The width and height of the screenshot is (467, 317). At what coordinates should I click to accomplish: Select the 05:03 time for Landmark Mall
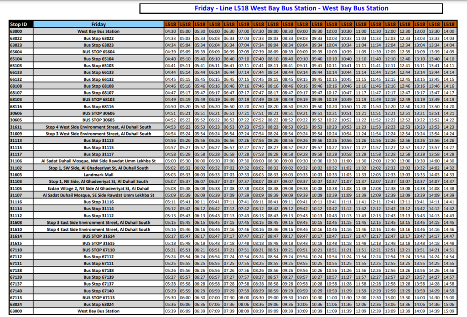click(x=171, y=175)
